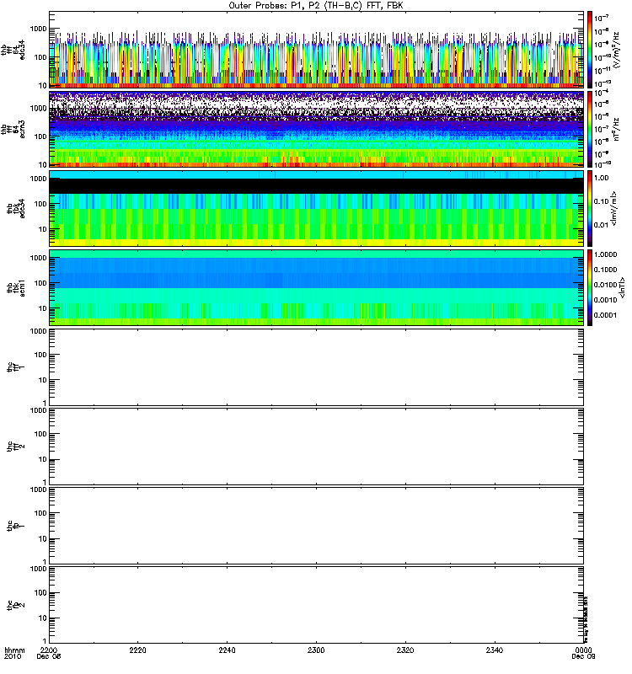Click the '0.1000' value on the nT color bar
This screenshot has width=632, height=674.
(x=605, y=270)
